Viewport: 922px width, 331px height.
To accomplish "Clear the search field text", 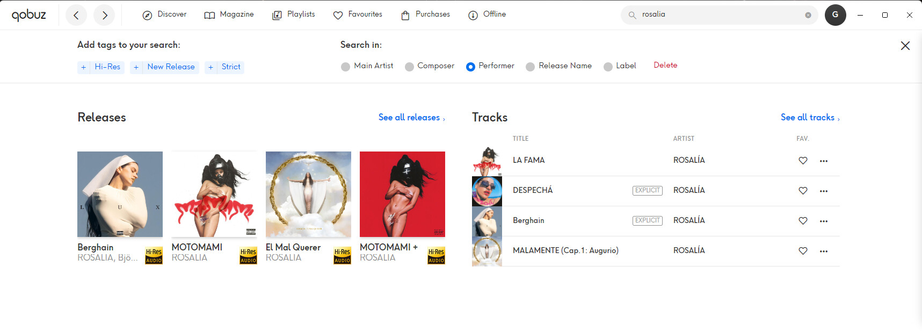I will click(808, 15).
